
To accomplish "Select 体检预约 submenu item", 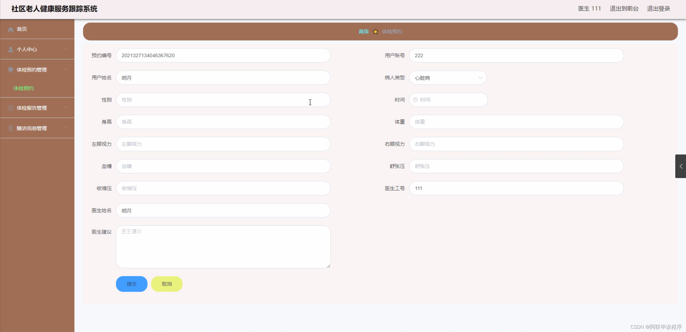I will 24,88.
